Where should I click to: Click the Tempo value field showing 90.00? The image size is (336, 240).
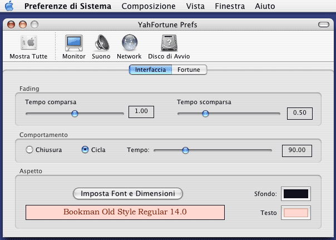click(x=297, y=150)
